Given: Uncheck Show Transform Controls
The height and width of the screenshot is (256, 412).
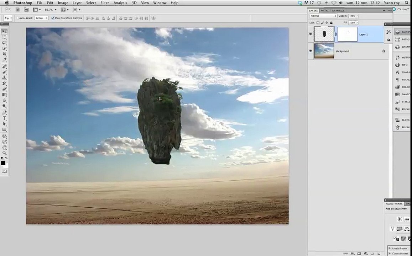Looking at the screenshot, I should (53, 18).
